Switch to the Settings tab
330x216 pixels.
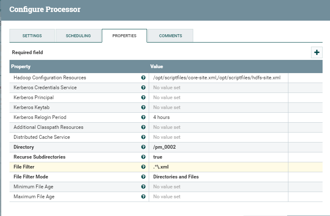[x=32, y=36]
